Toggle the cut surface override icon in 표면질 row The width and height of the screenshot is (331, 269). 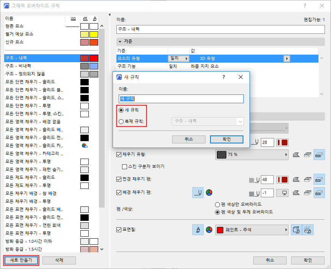pyautogui.click(x=308, y=230)
